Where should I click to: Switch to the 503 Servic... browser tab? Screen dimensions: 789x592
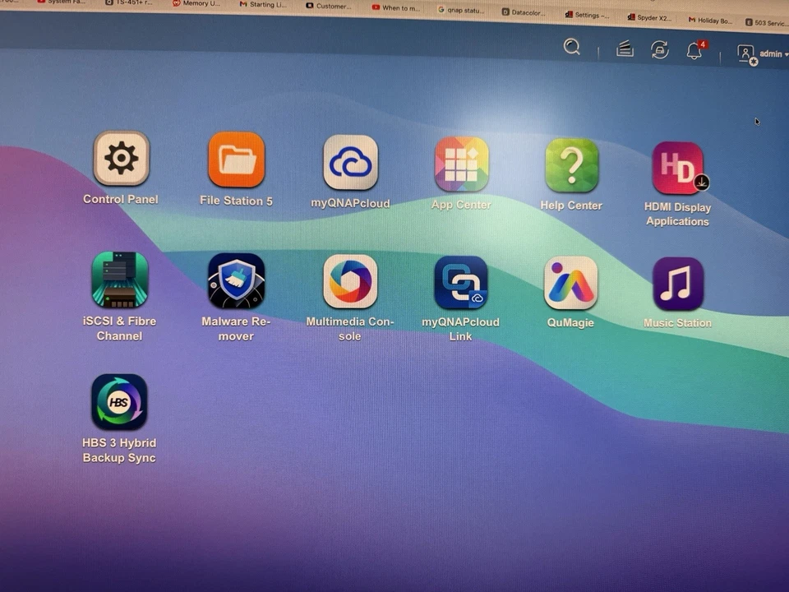click(766, 23)
